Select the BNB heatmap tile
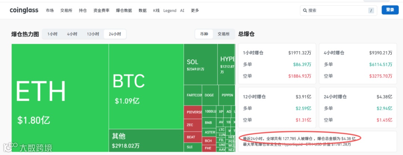Screen dimensions: 403x155 (209, 123)
